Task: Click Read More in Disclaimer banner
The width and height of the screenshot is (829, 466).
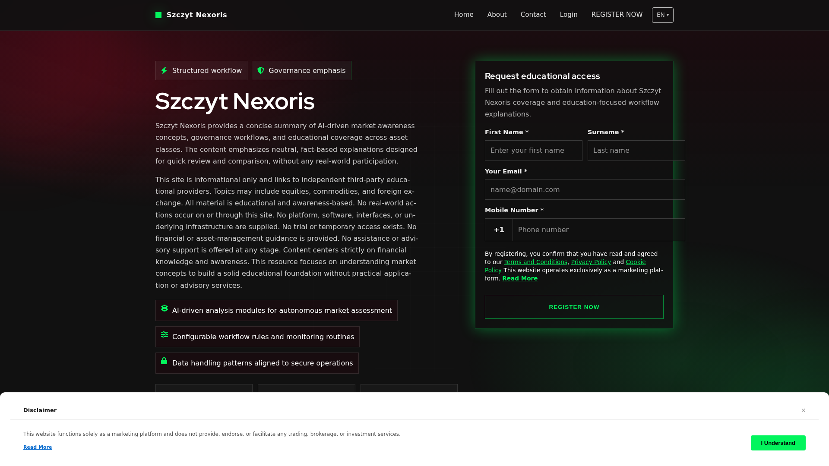Action: point(38,447)
